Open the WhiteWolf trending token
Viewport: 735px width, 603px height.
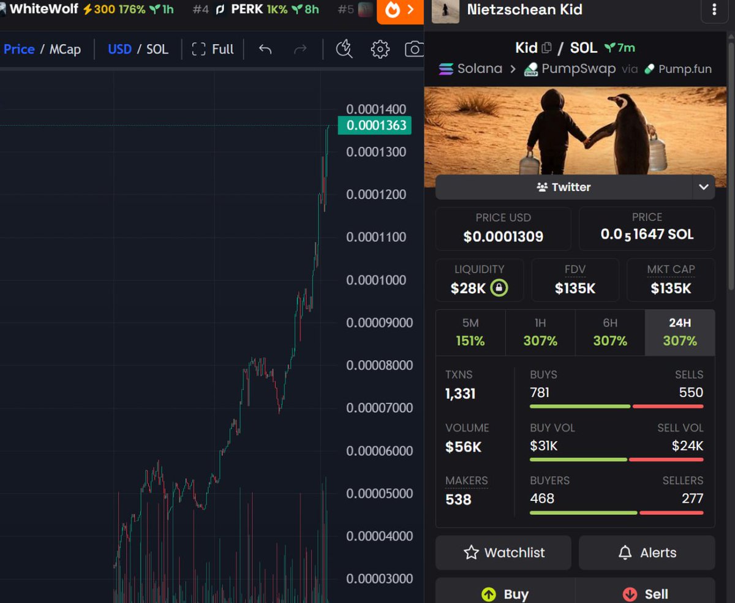click(x=87, y=9)
